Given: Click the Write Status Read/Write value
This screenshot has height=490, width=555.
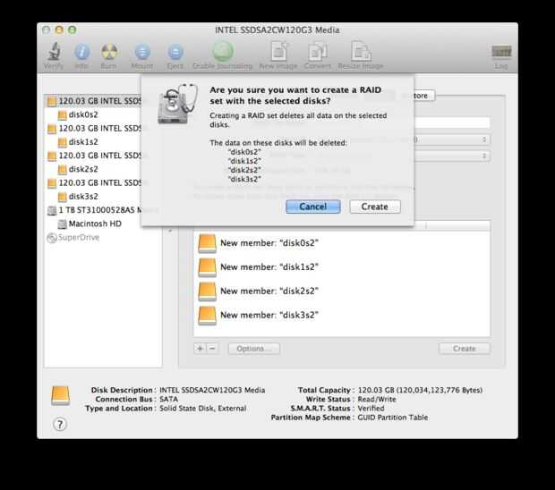Looking at the screenshot, I should click(377, 399).
